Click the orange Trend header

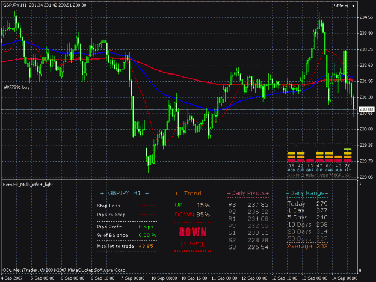coord(193,194)
